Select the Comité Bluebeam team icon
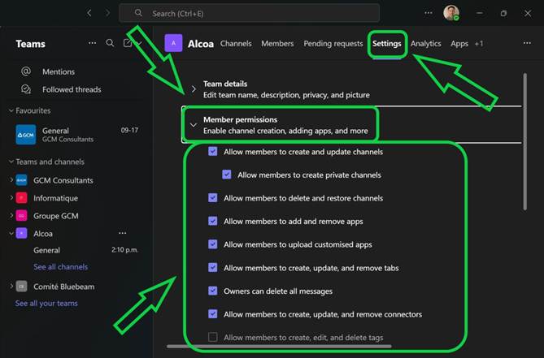The height and width of the screenshot is (358, 544). tap(21, 287)
